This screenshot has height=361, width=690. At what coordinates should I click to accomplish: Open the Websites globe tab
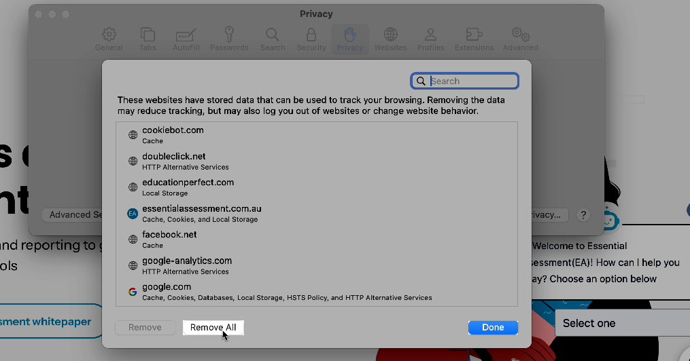tap(390, 39)
